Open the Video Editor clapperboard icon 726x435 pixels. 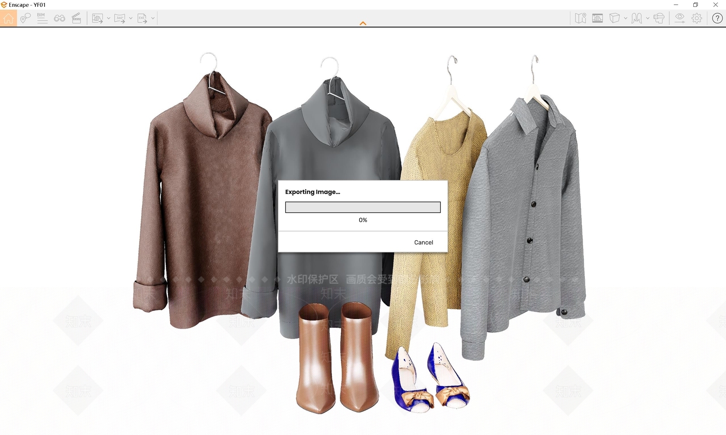click(x=77, y=18)
